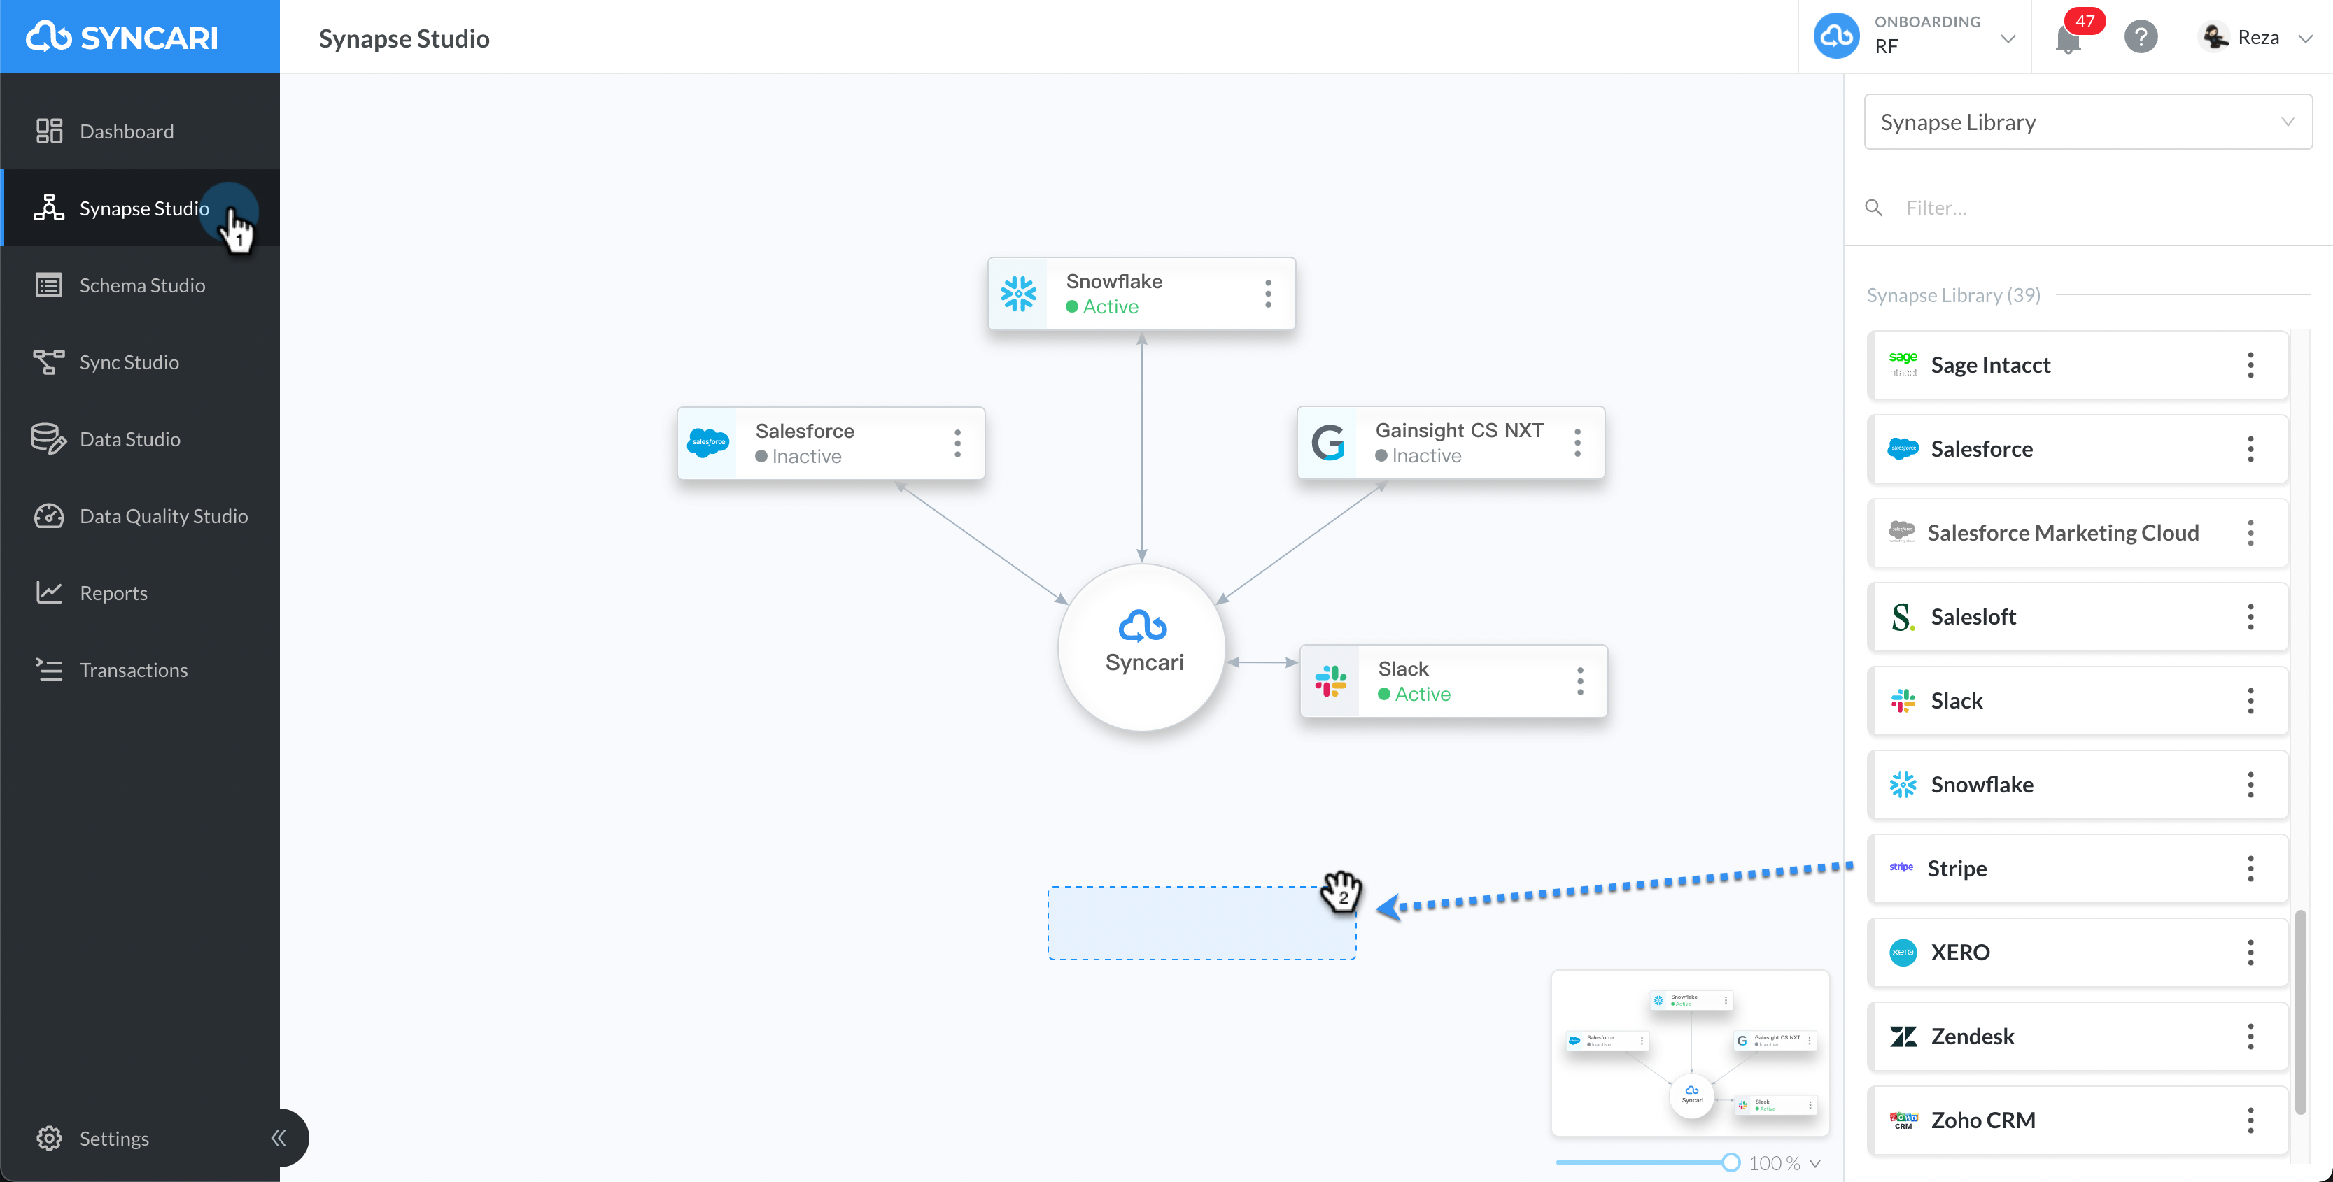Select XERO from the library list
Screen dimensions: 2333x1182
coord(2078,952)
